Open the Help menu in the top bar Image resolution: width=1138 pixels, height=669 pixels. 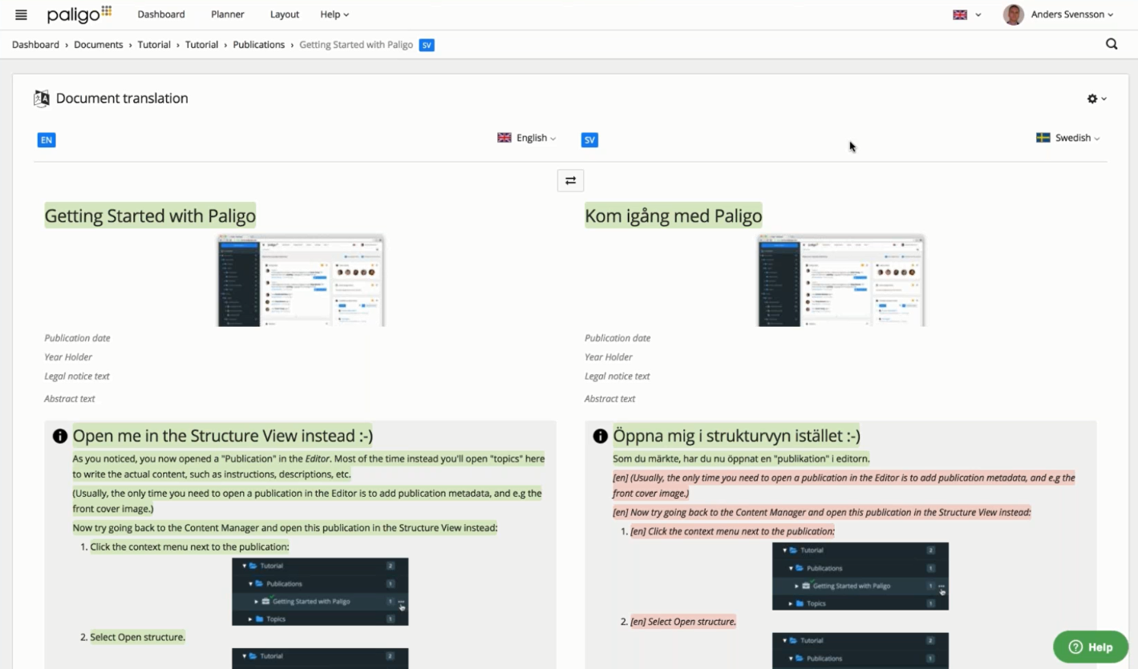334,14
